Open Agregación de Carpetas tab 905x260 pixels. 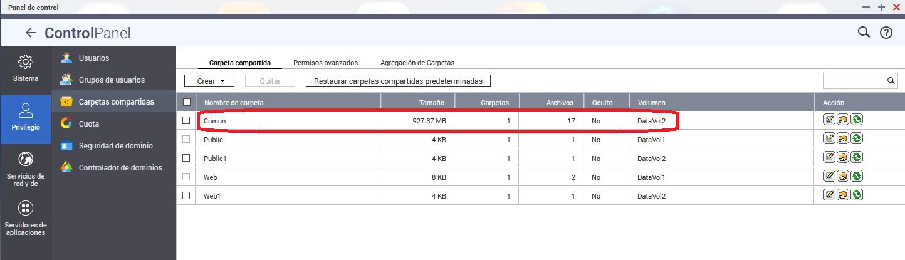(x=417, y=63)
